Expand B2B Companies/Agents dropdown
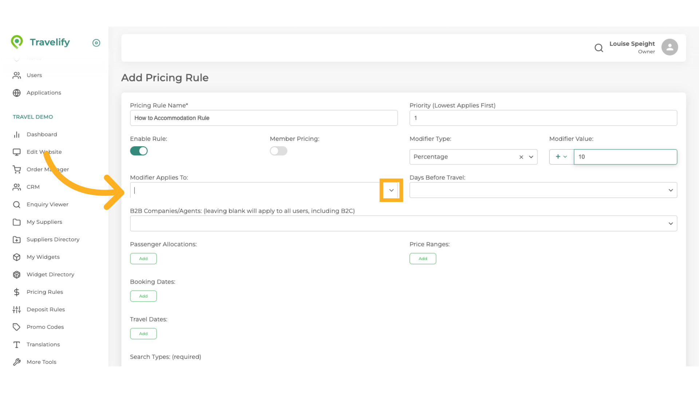The width and height of the screenshot is (699, 393). coord(670,223)
